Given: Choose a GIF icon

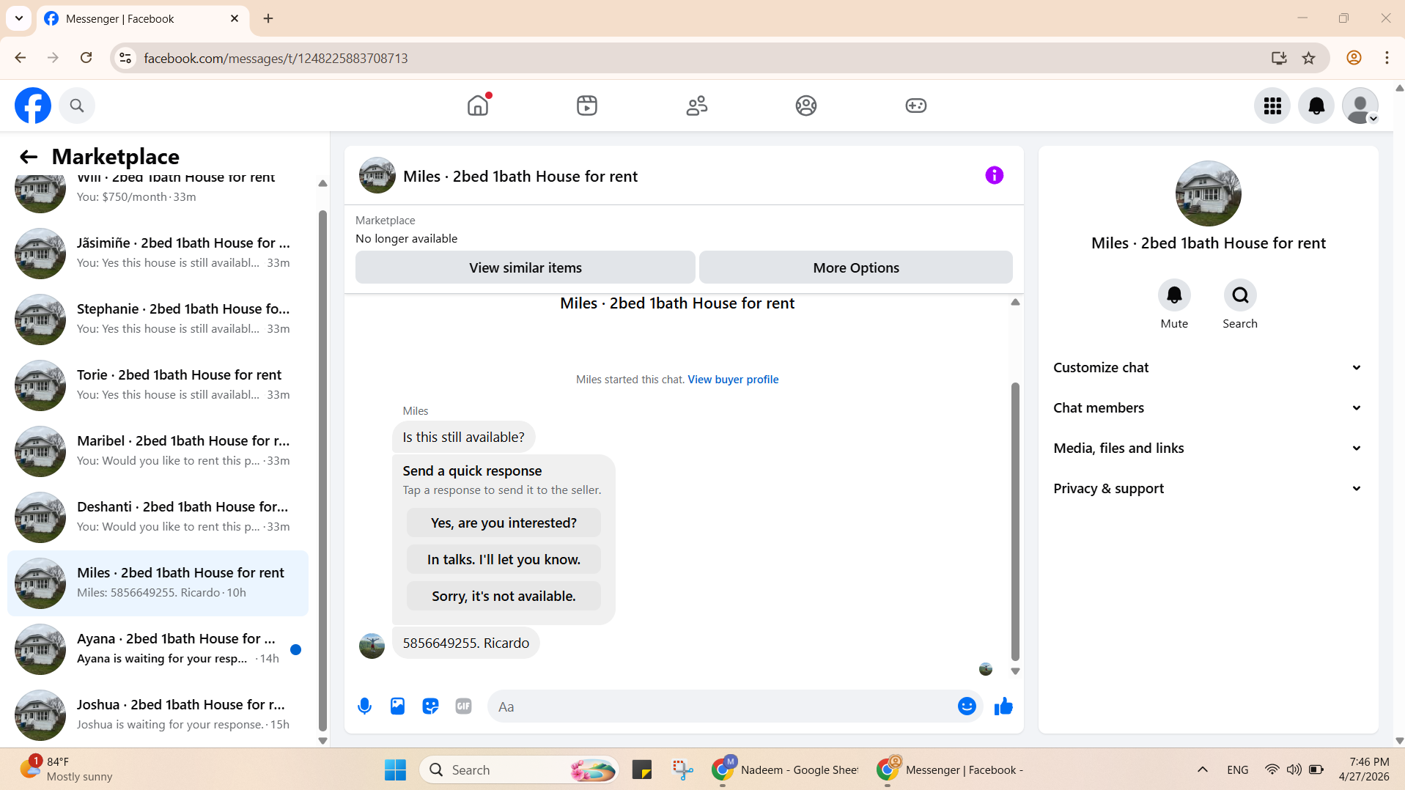Looking at the screenshot, I should [x=463, y=706].
